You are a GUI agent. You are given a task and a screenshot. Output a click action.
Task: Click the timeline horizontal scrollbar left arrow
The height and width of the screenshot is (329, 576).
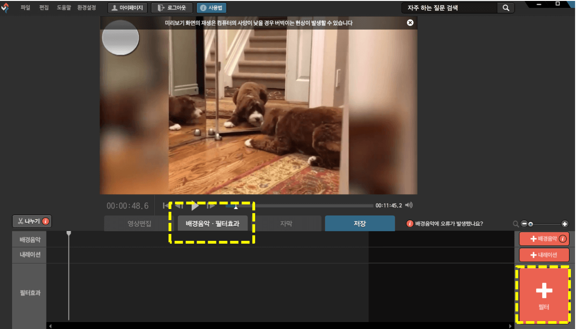(50, 326)
